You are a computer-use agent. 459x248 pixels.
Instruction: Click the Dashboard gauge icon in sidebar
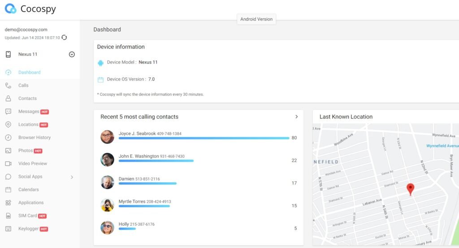(x=8, y=72)
